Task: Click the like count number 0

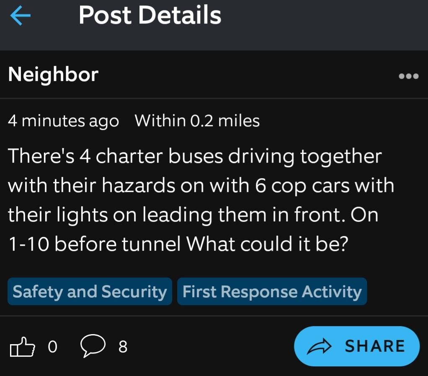Action: [x=52, y=347]
